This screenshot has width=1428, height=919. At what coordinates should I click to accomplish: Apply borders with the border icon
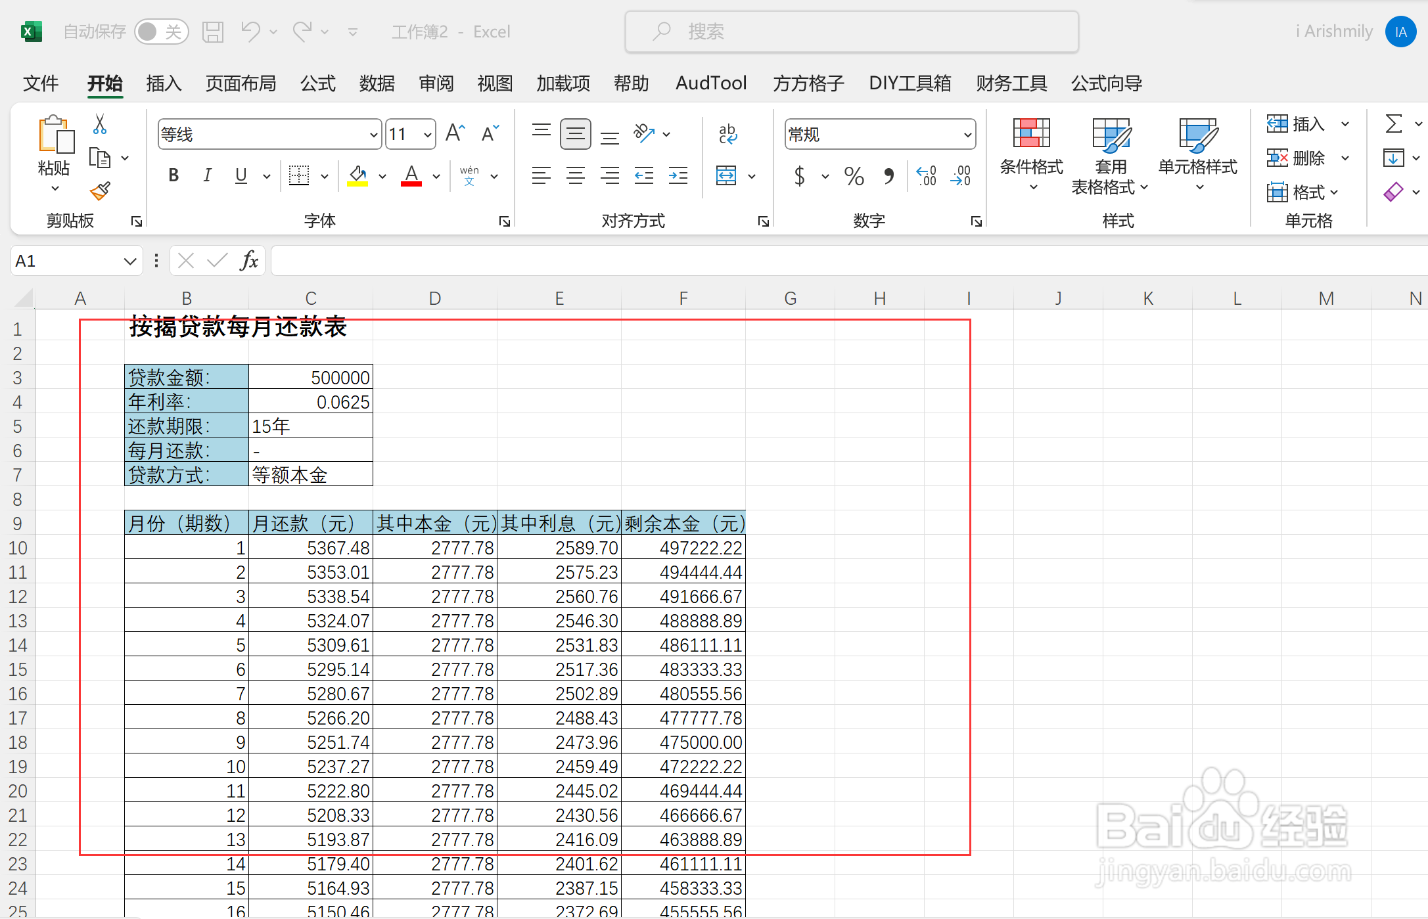299,175
